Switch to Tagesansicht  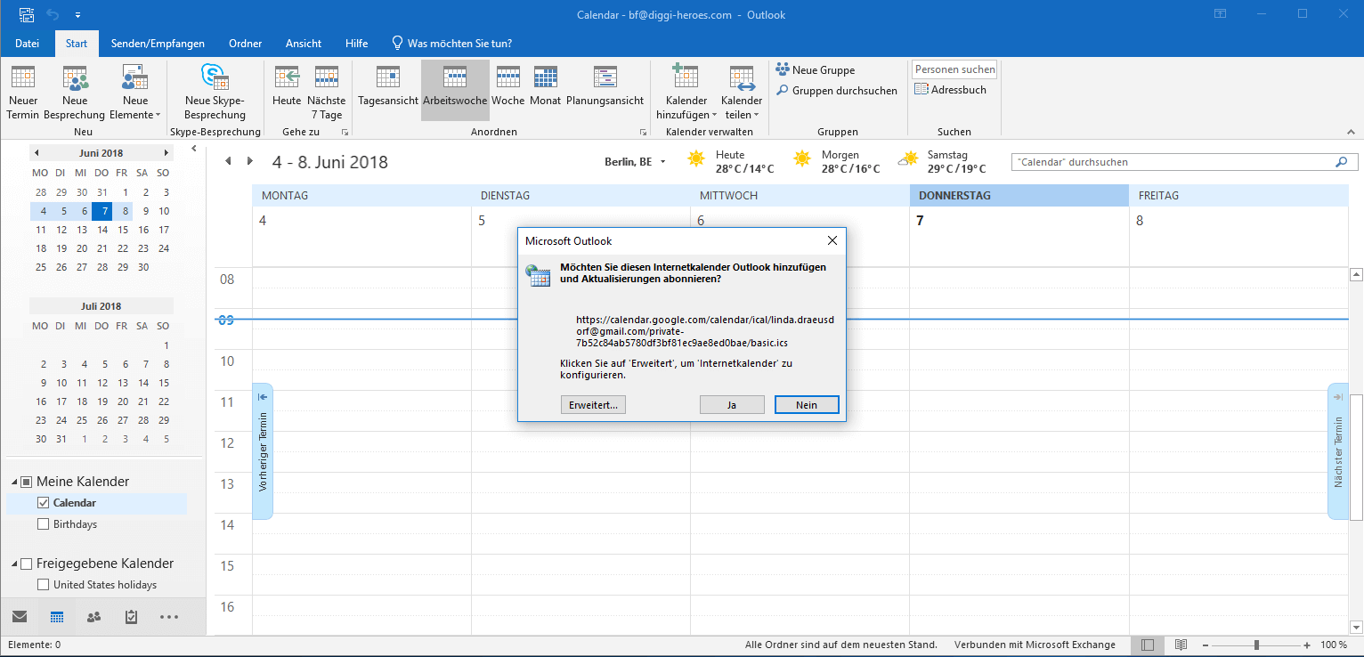(x=388, y=87)
